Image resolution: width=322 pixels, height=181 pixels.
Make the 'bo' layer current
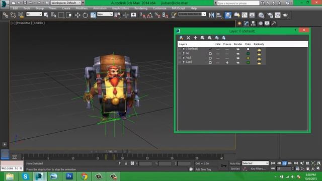(x=210, y=54)
